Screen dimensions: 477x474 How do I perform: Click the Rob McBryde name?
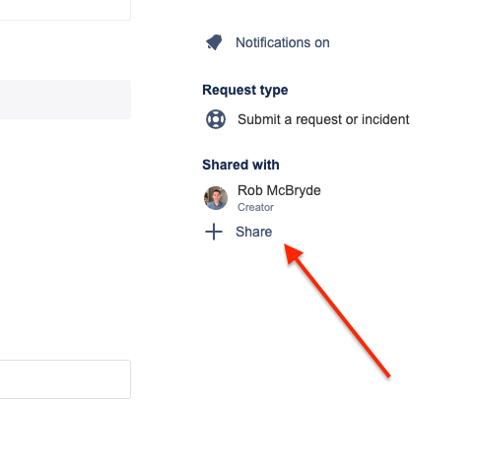pos(279,190)
